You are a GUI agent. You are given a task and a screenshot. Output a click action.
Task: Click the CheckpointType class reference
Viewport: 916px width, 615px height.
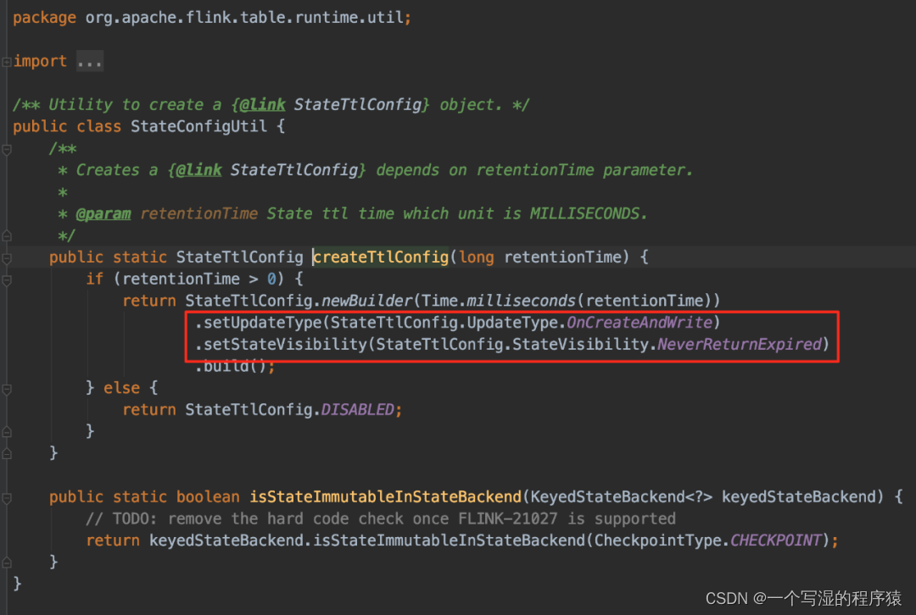coord(658,540)
